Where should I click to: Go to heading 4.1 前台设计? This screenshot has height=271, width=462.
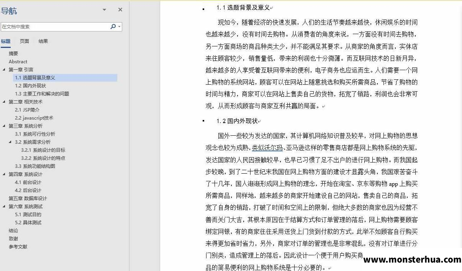tap(28, 182)
